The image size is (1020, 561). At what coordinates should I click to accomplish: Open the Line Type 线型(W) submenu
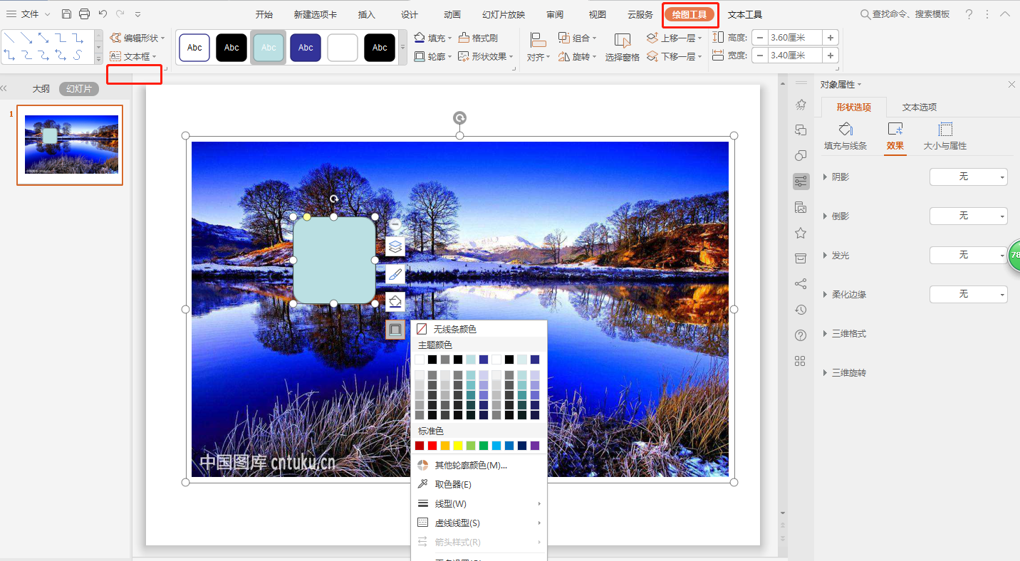click(479, 503)
